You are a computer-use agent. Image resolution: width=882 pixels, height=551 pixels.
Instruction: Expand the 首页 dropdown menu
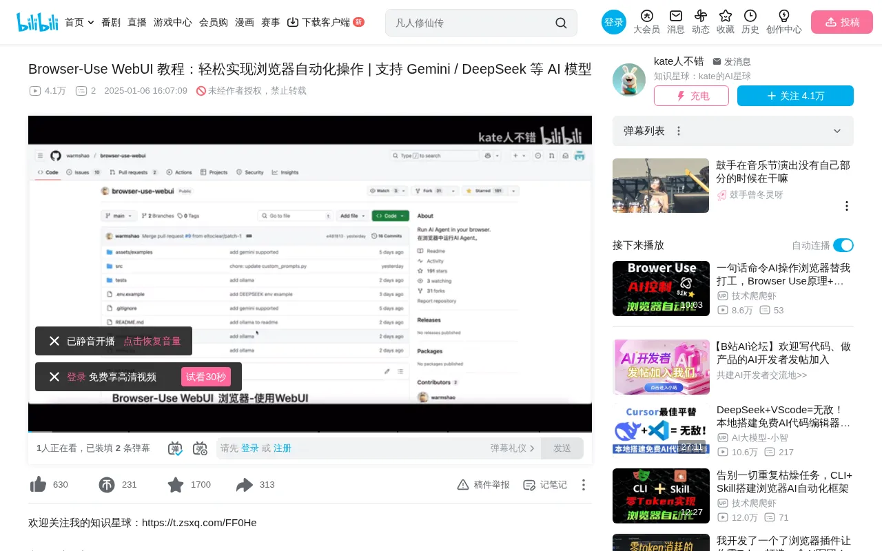91,22
